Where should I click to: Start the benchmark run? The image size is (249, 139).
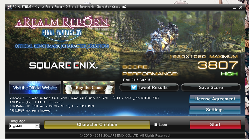pos(215,124)
